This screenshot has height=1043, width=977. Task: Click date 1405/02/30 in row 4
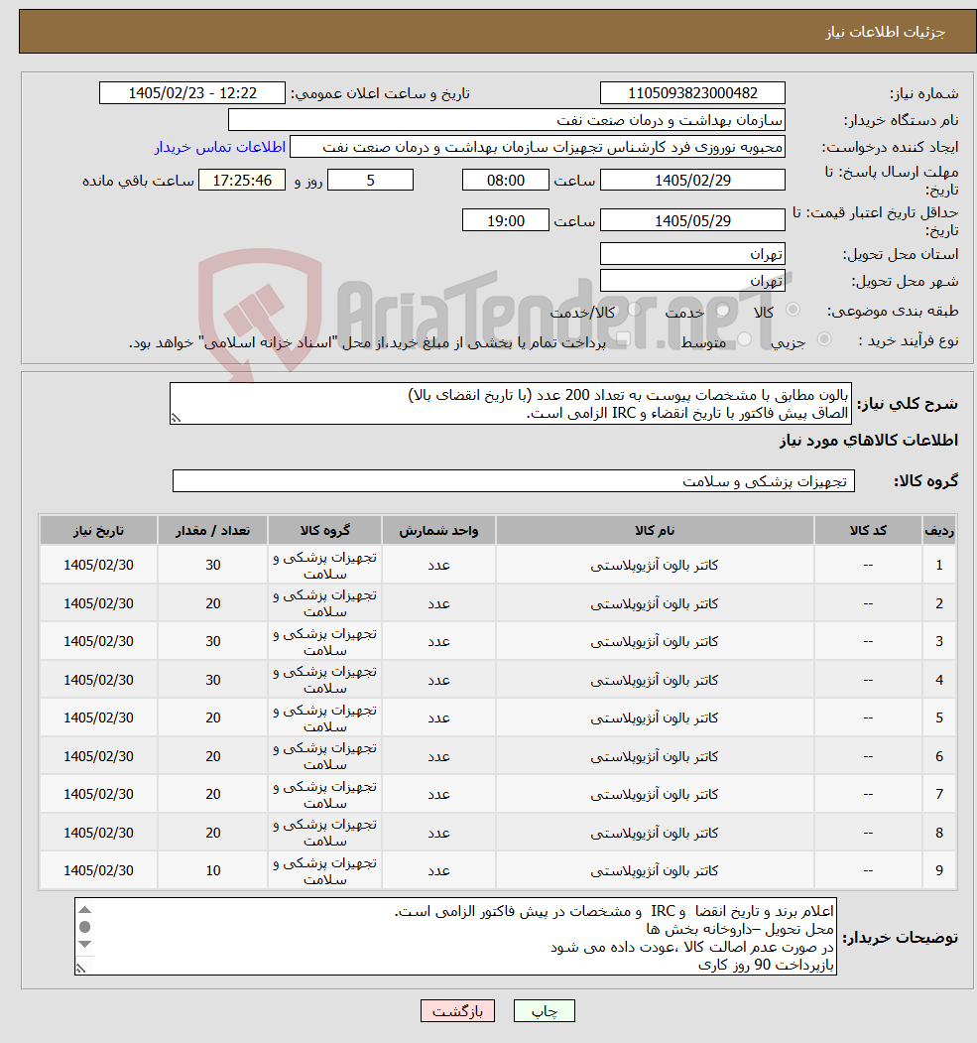[98, 680]
